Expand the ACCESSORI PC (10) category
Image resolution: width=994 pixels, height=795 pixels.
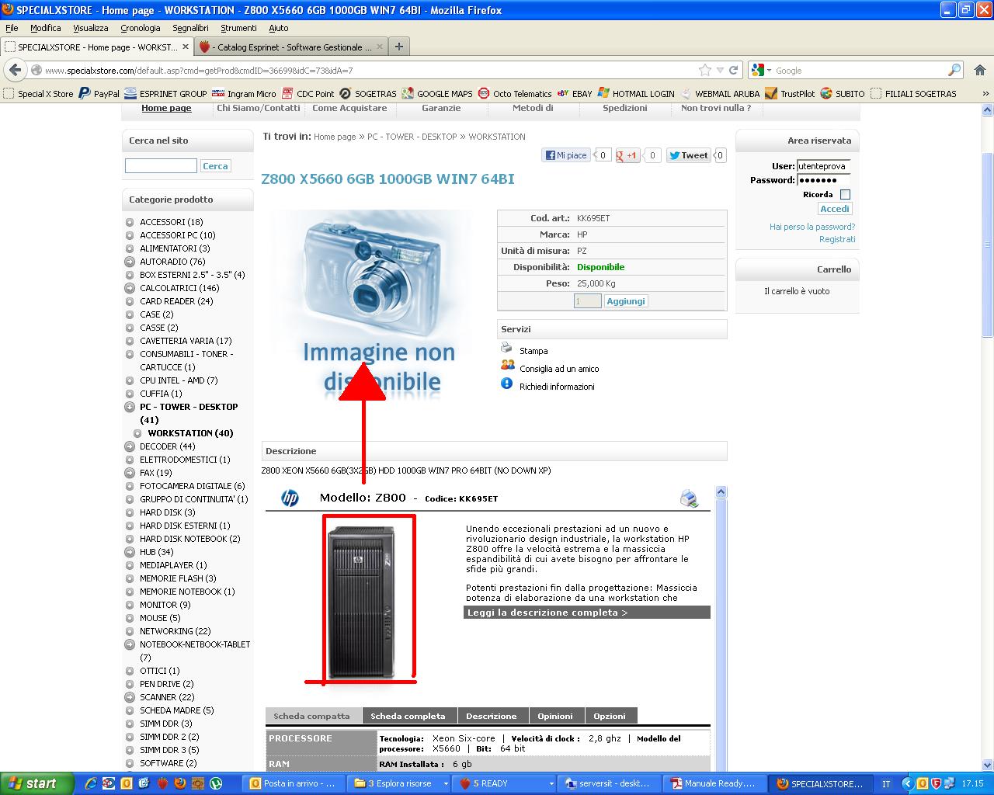130,235
